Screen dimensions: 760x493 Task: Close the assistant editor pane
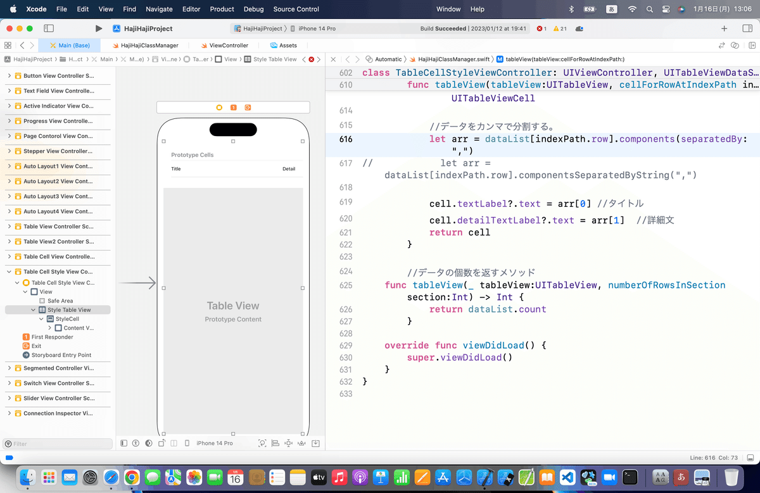(x=333, y=59)
